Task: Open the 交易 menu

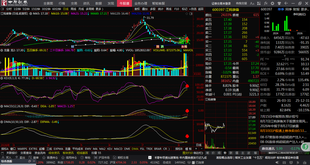Action: tap(74, 3)
